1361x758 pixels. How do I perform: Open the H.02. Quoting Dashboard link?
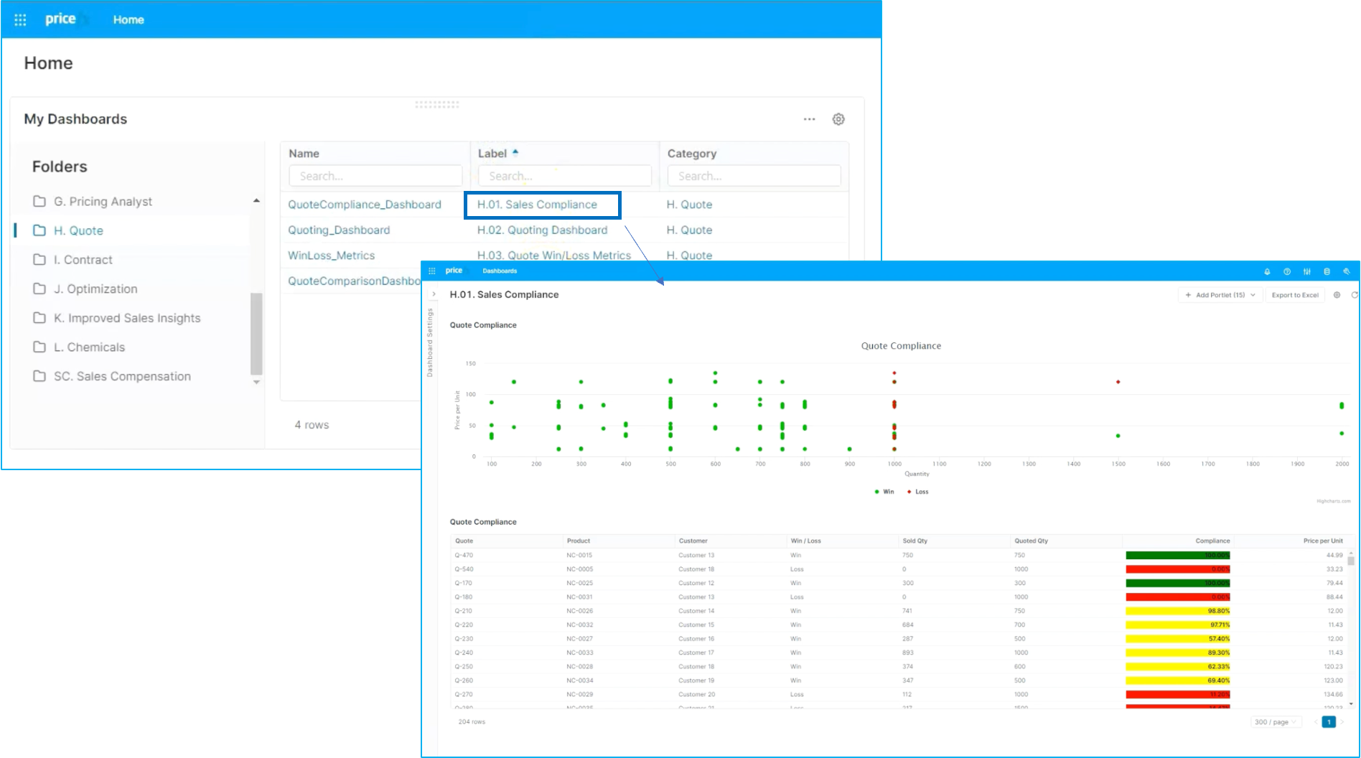(542, 230)
